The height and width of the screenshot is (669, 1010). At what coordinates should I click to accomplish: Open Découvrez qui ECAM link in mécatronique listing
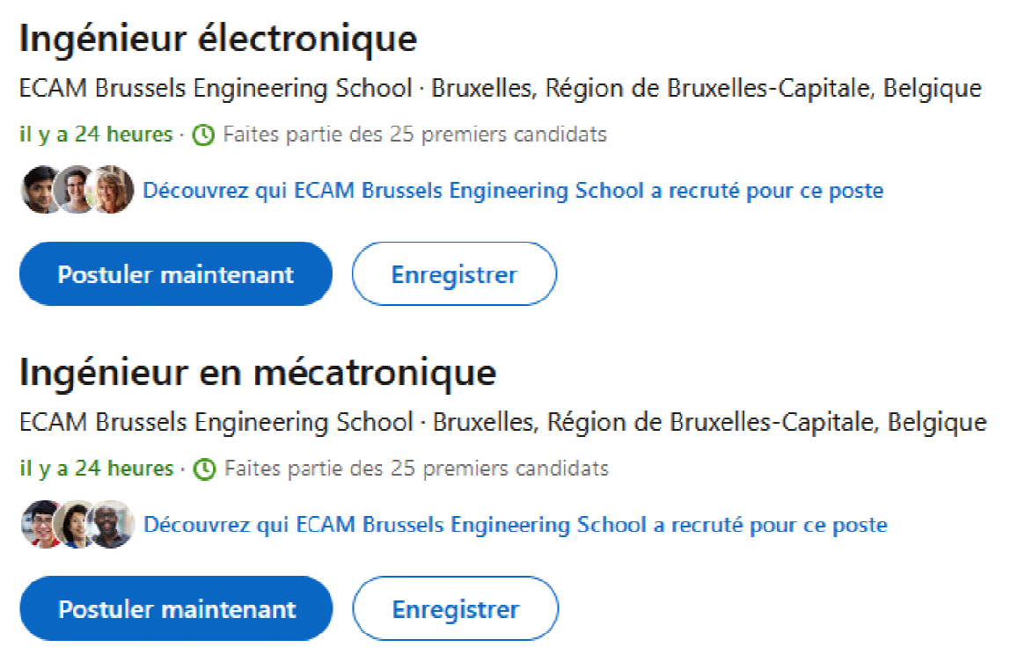point(516,525)
